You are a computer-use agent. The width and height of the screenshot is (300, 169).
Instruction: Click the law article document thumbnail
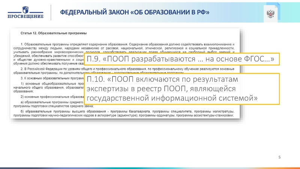coord(125,73)
